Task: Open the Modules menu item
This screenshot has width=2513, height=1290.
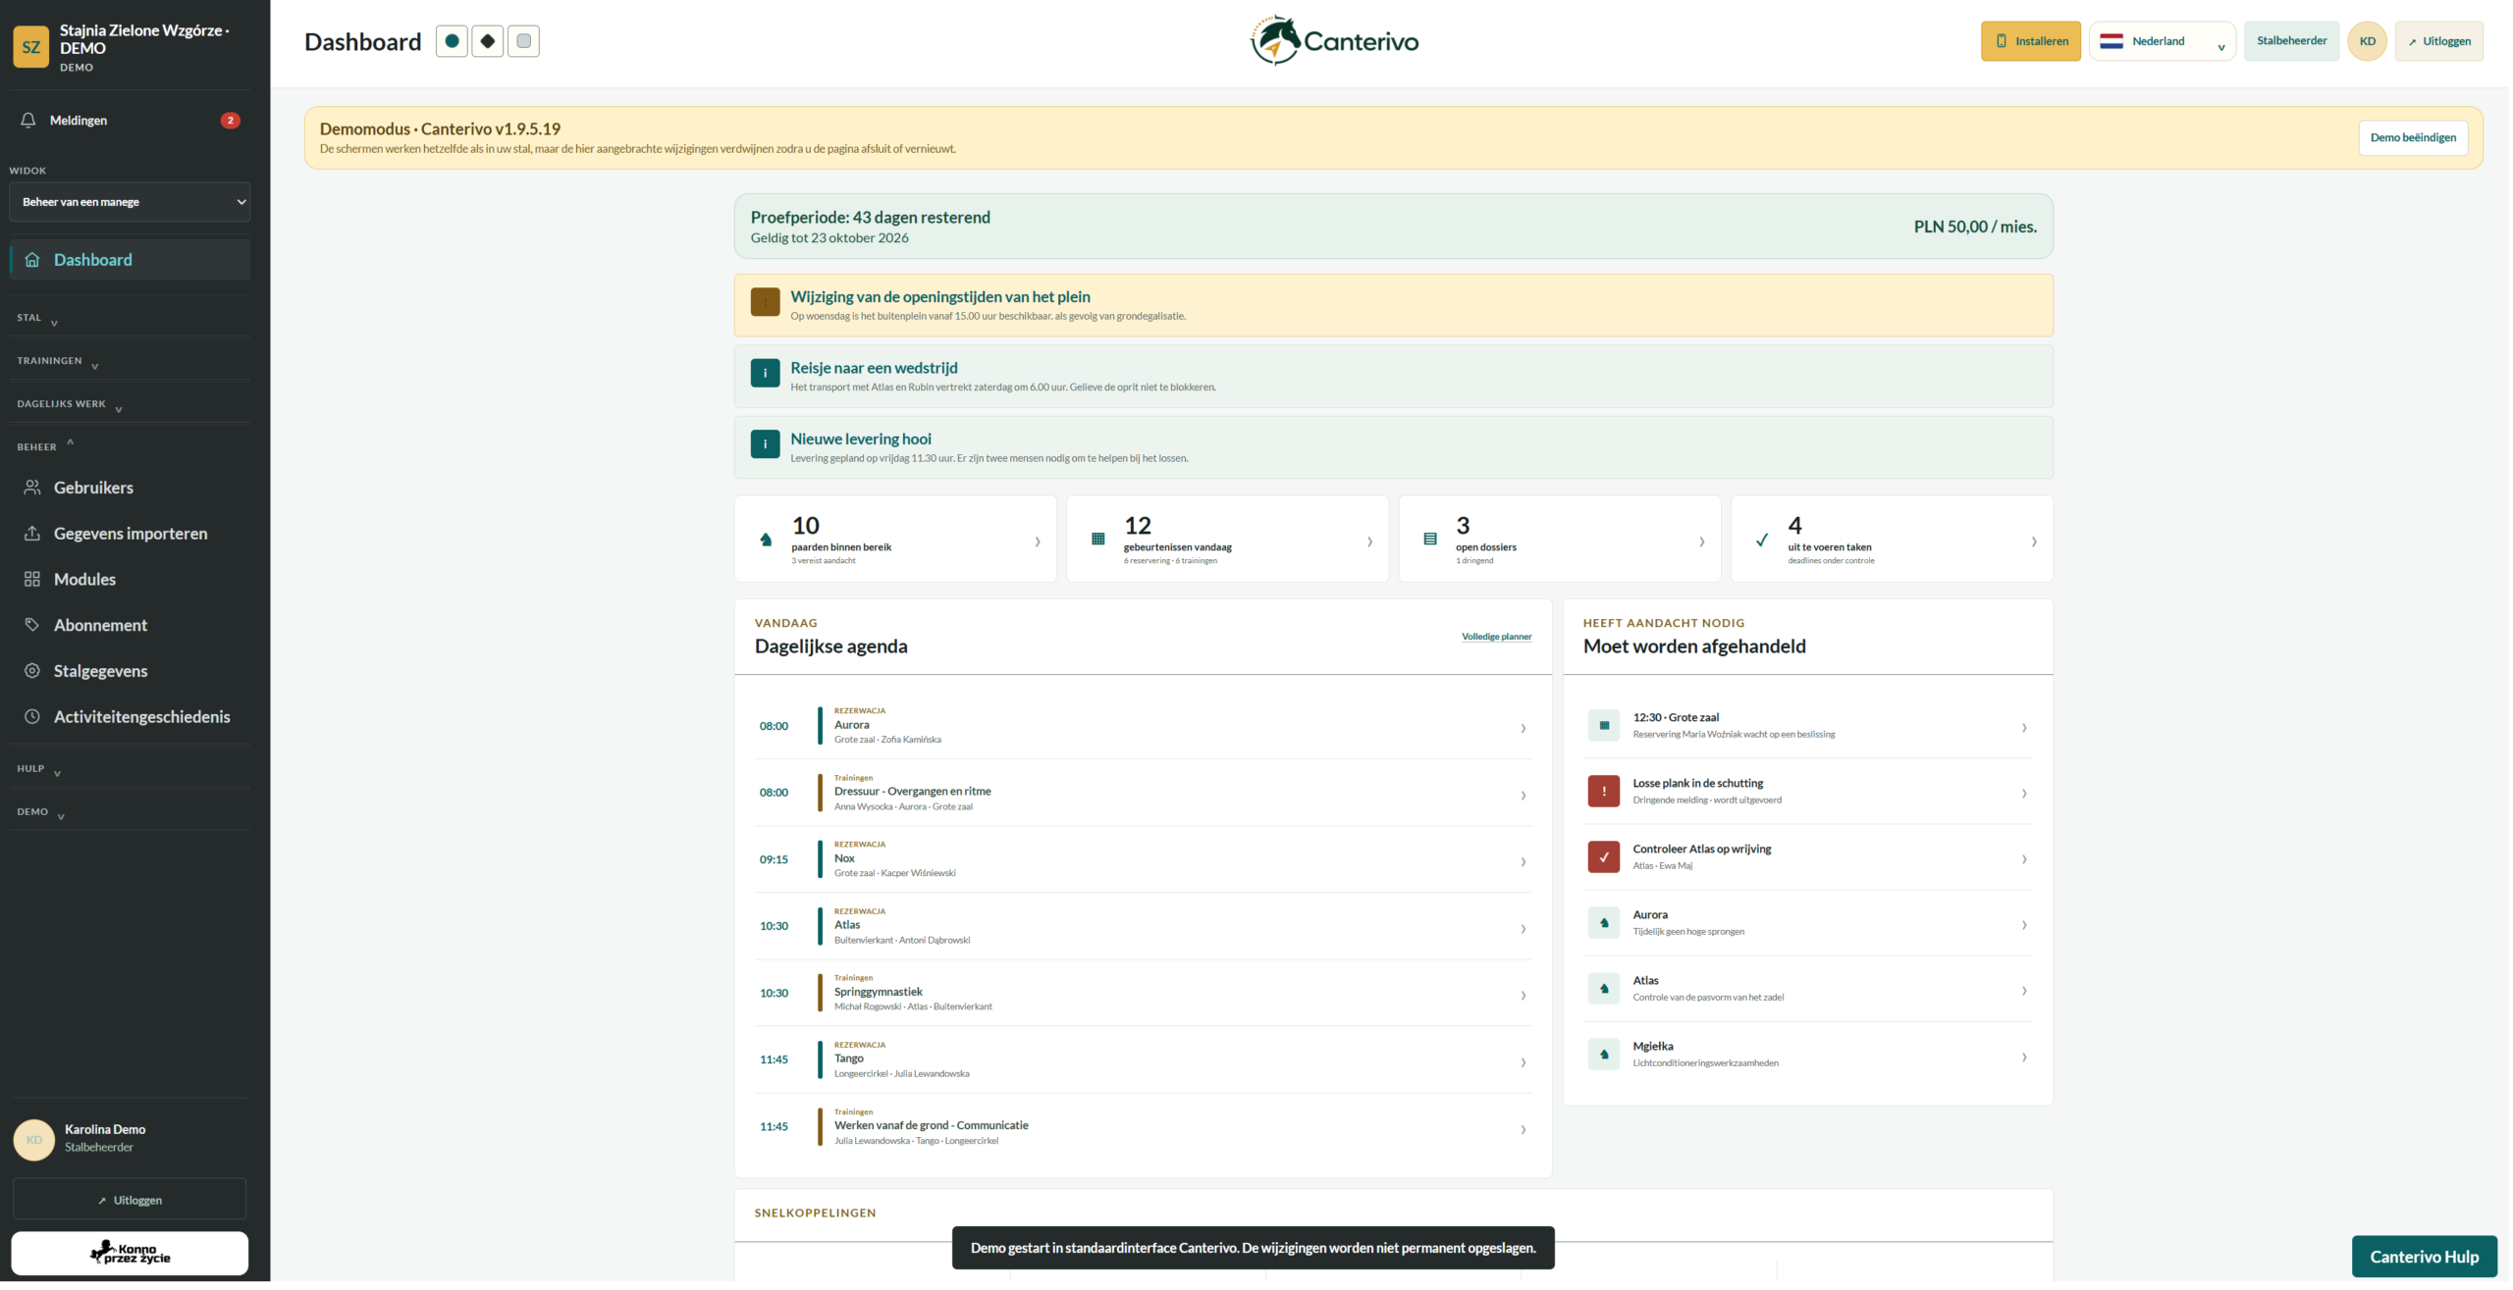Action: click(130, 581)
